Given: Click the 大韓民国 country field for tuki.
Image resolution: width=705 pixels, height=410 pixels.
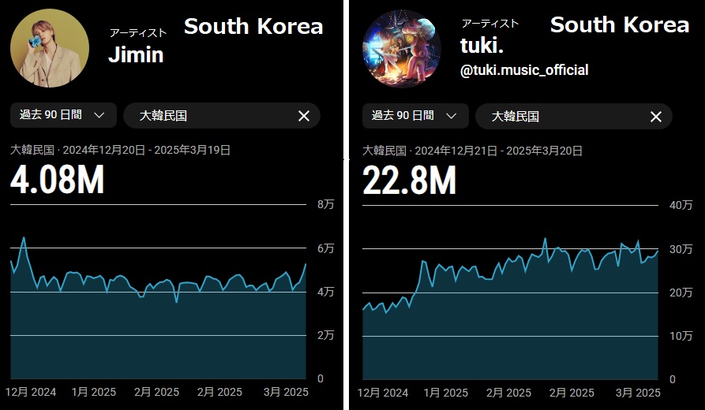Looking at the screenshot, I should [557, 116].
